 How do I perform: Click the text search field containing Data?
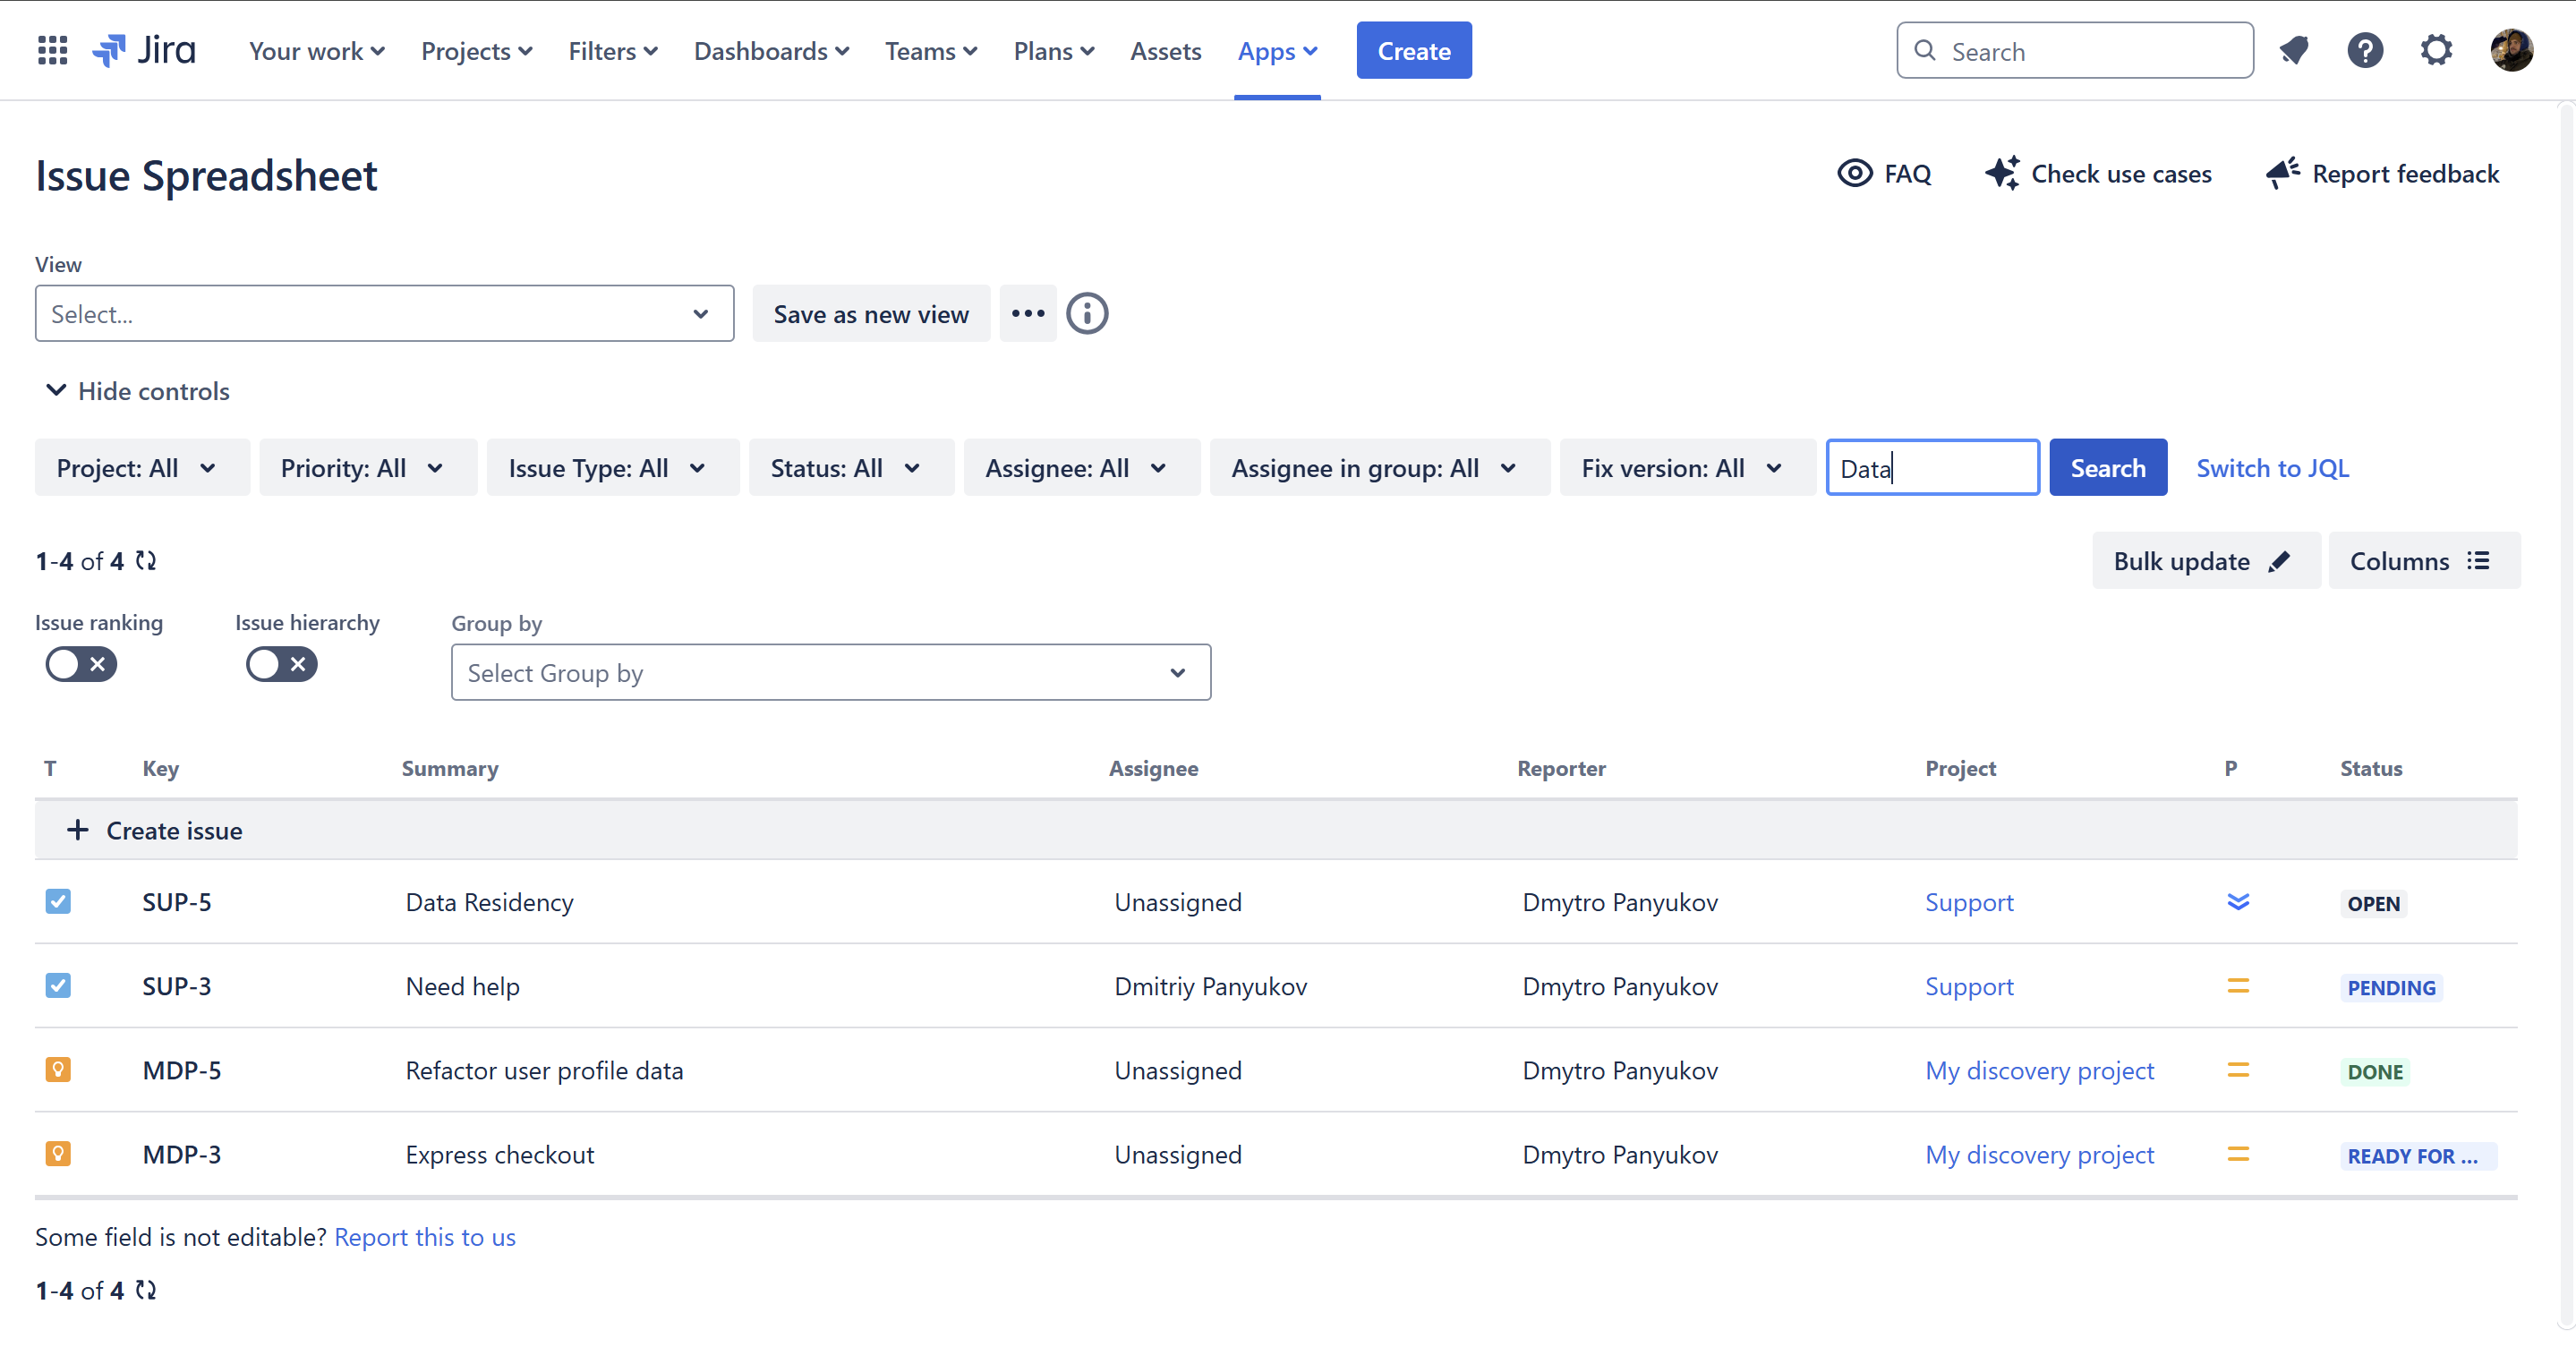click(1931, 468)
